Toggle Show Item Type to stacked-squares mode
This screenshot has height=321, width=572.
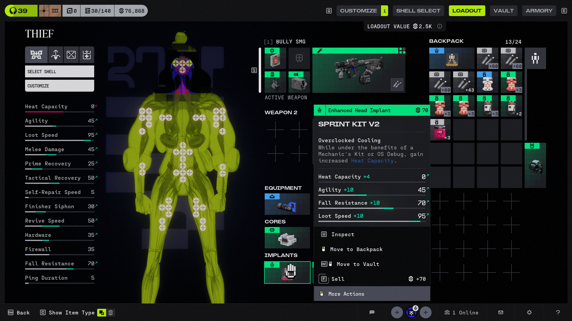point(102,313)
